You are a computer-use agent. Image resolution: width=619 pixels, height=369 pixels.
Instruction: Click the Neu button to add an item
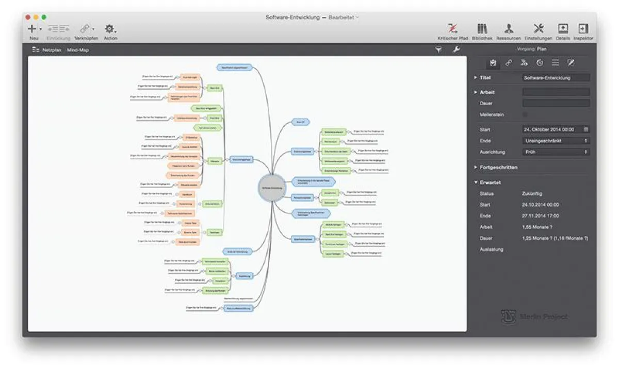pyautogui.click(x=31, y=28)
